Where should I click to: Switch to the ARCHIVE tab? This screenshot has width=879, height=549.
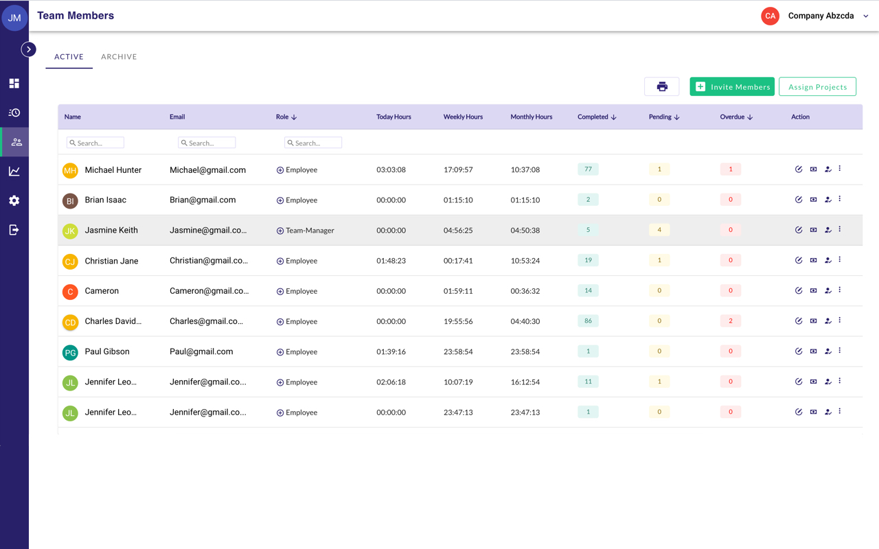[119, 57]
